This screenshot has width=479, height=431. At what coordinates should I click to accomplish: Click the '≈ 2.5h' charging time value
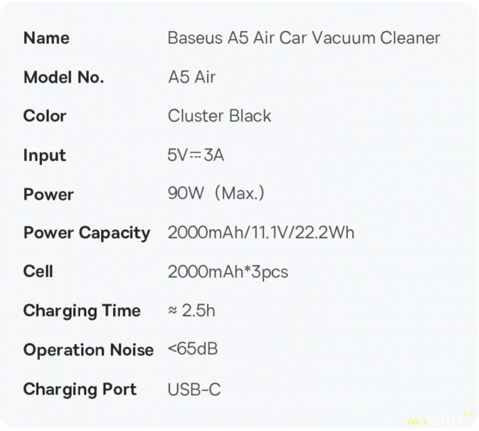pos(192,311)
